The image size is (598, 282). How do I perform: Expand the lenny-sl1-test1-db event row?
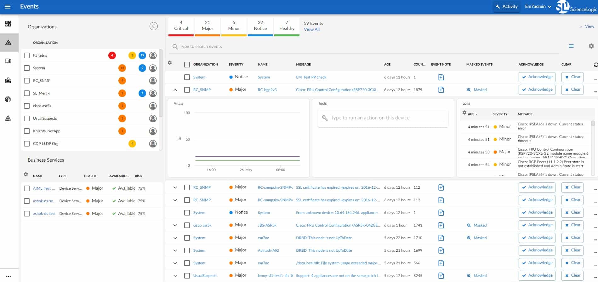coord(175,276)
